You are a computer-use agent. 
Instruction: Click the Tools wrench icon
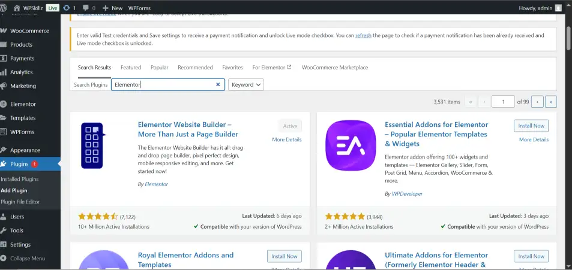[x=3, y=230]
